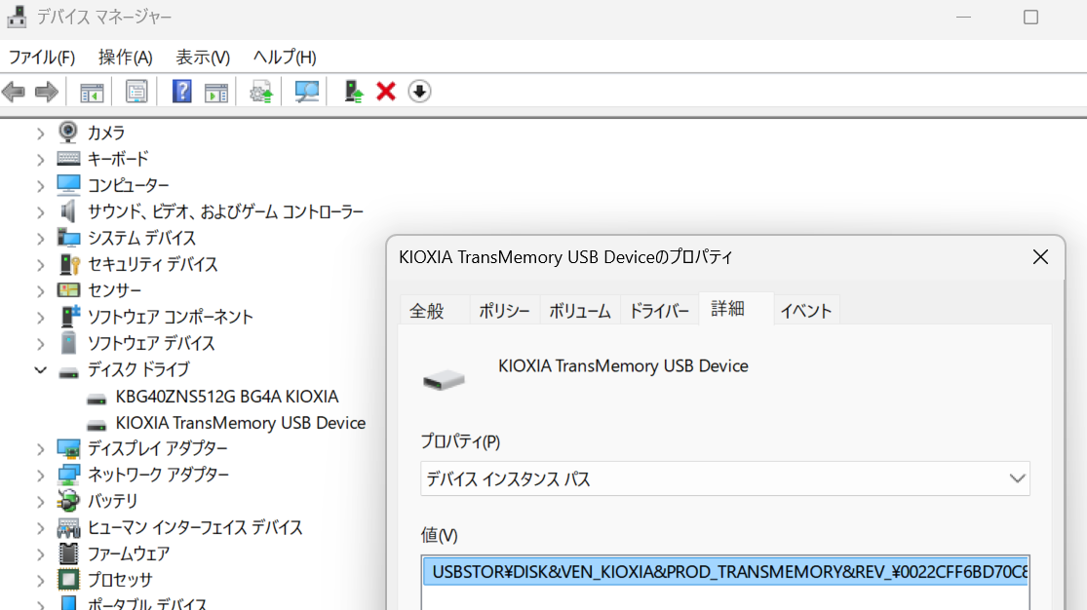Switch to the イベント tab
The height and width of the screenshot is (610, 1087).
click(806, 311)
